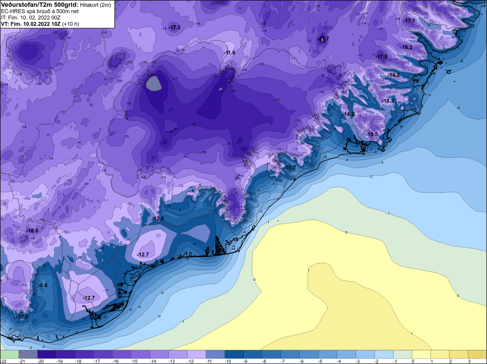
Task: Click the bold -10.6 temperature value
Action: point(23,317)
